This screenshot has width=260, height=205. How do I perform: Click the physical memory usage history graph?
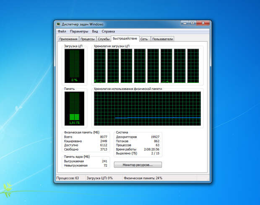pyautogui.click(x=148, y=108)
